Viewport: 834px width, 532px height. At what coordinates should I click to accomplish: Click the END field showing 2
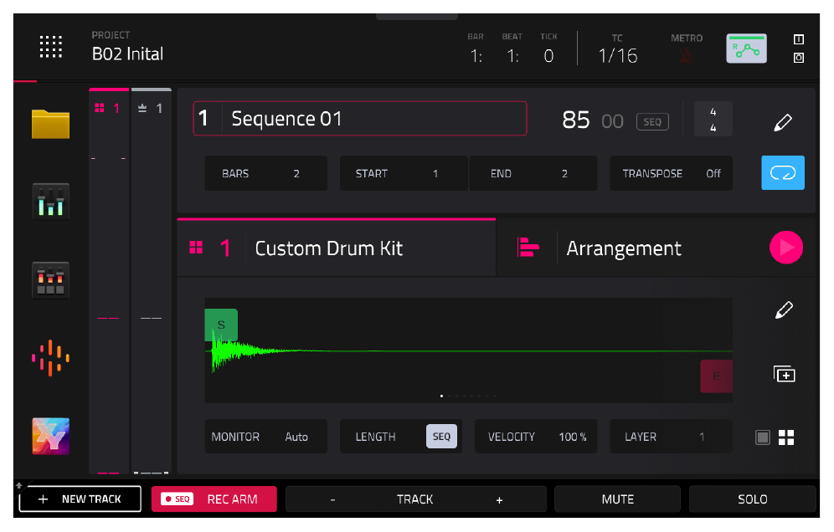[533, 173]
